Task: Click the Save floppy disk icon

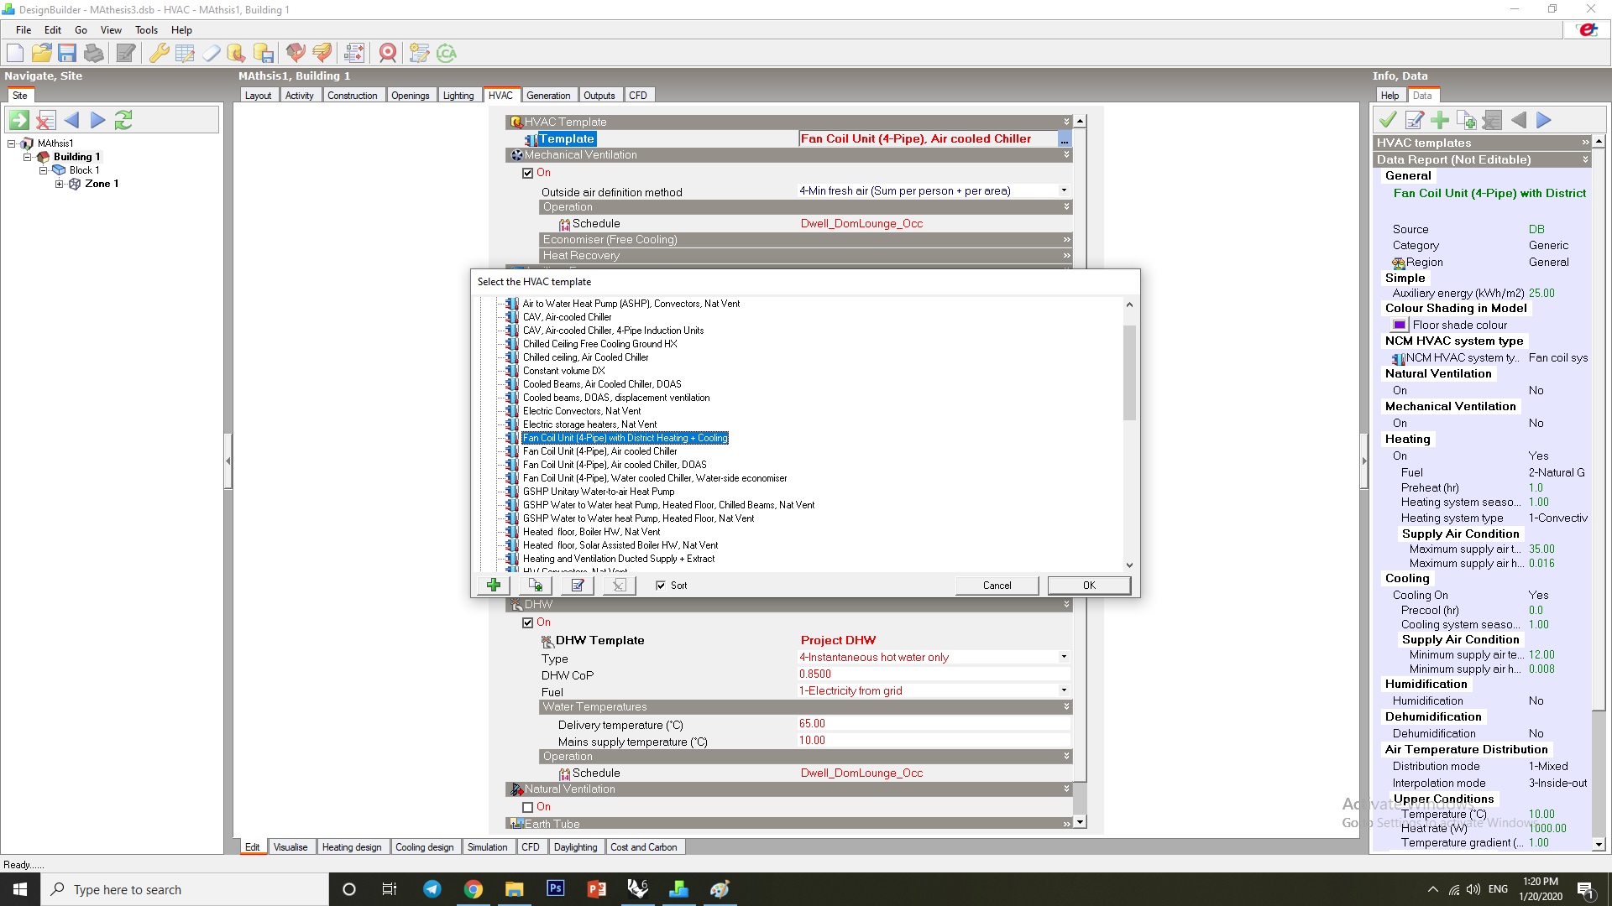Action: coord(67,54)
